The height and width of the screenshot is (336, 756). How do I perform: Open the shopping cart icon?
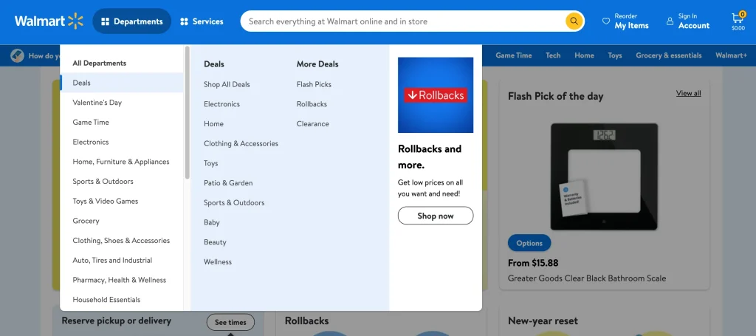[x=738, y=18]
